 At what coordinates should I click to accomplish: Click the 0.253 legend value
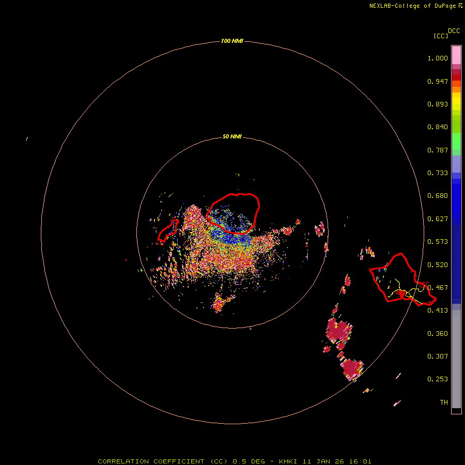point(438,379)
